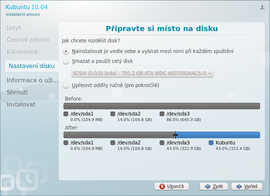
Task: Click the right arrow icon on Vpřed
Action: click(x=239, y=186)
